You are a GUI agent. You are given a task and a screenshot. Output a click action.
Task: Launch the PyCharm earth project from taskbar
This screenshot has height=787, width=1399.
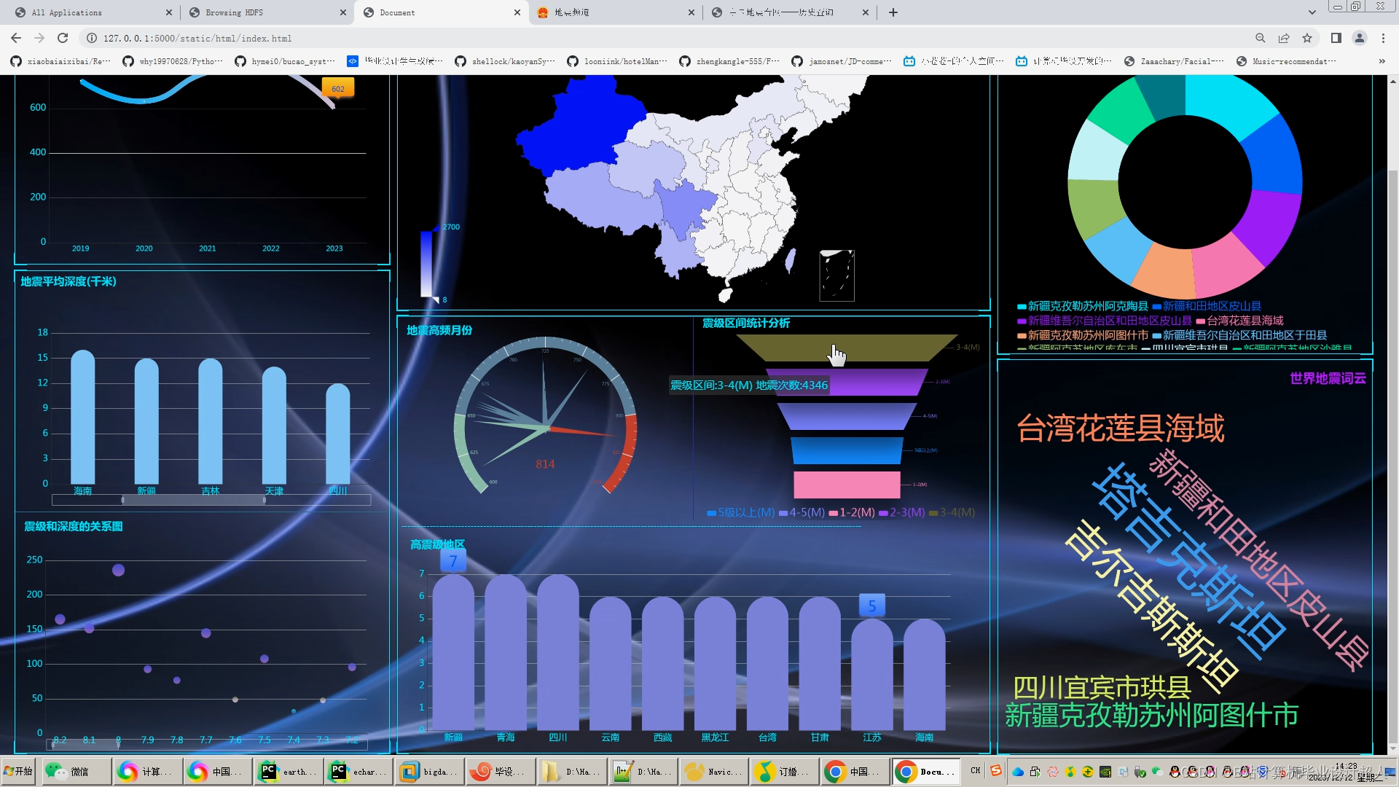pyautogui.click(x=288, y=771)
